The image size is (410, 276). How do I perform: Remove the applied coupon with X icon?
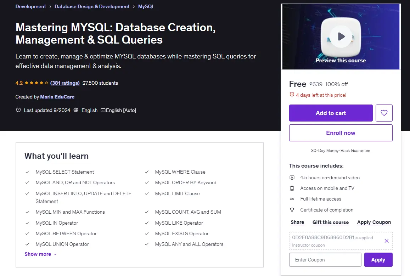(x=387, y=241)
